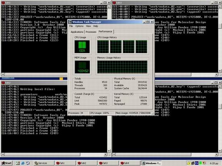Click the first CPU Usage History graph
The width and height of the screenshot is (222, 166).
[x=103, y=47]
